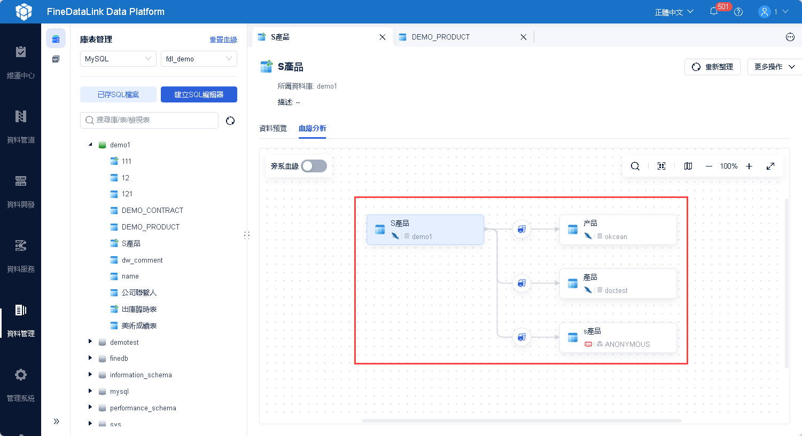Open 資料管道 in the left sidebar

click(x=21, y=127)
